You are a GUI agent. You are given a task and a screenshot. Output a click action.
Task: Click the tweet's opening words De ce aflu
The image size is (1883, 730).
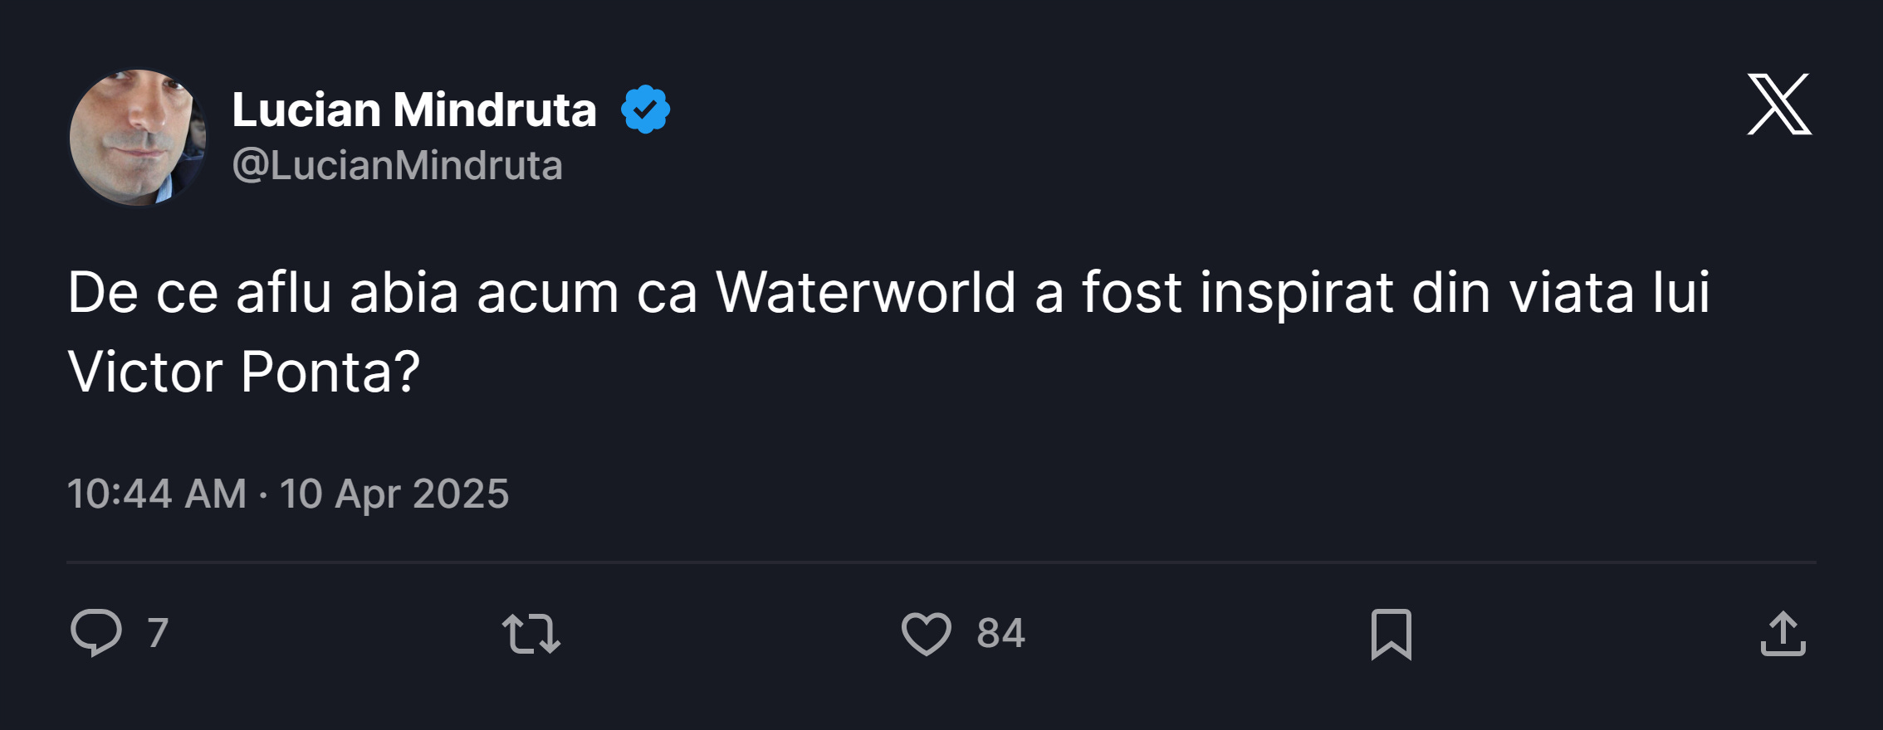click(x=200, y=292)
